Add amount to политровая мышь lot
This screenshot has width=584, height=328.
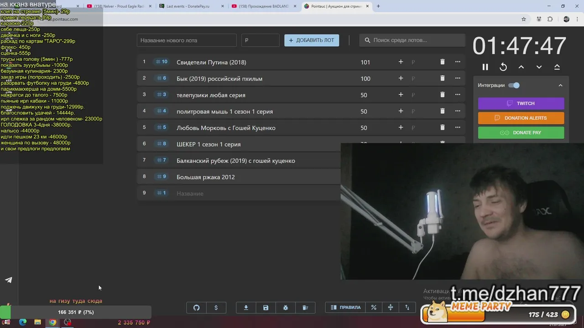(401, 111)
